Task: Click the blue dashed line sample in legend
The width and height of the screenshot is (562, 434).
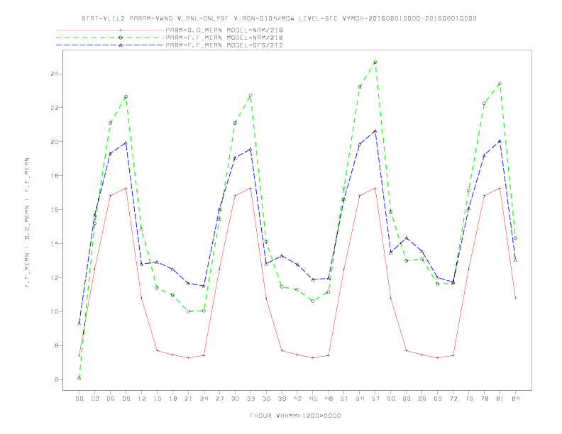Action: 110,45
